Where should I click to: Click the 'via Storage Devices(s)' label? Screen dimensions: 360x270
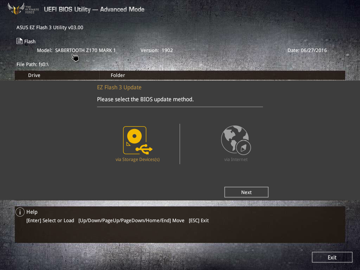tap(137, 159)
